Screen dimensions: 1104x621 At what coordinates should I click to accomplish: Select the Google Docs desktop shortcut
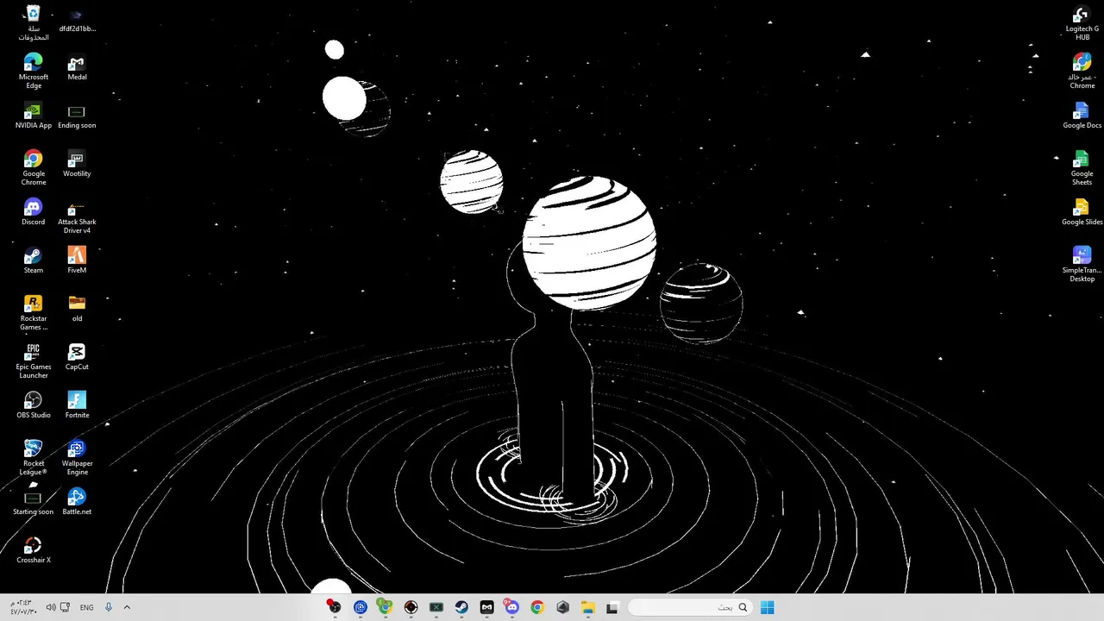[1082, 116]
